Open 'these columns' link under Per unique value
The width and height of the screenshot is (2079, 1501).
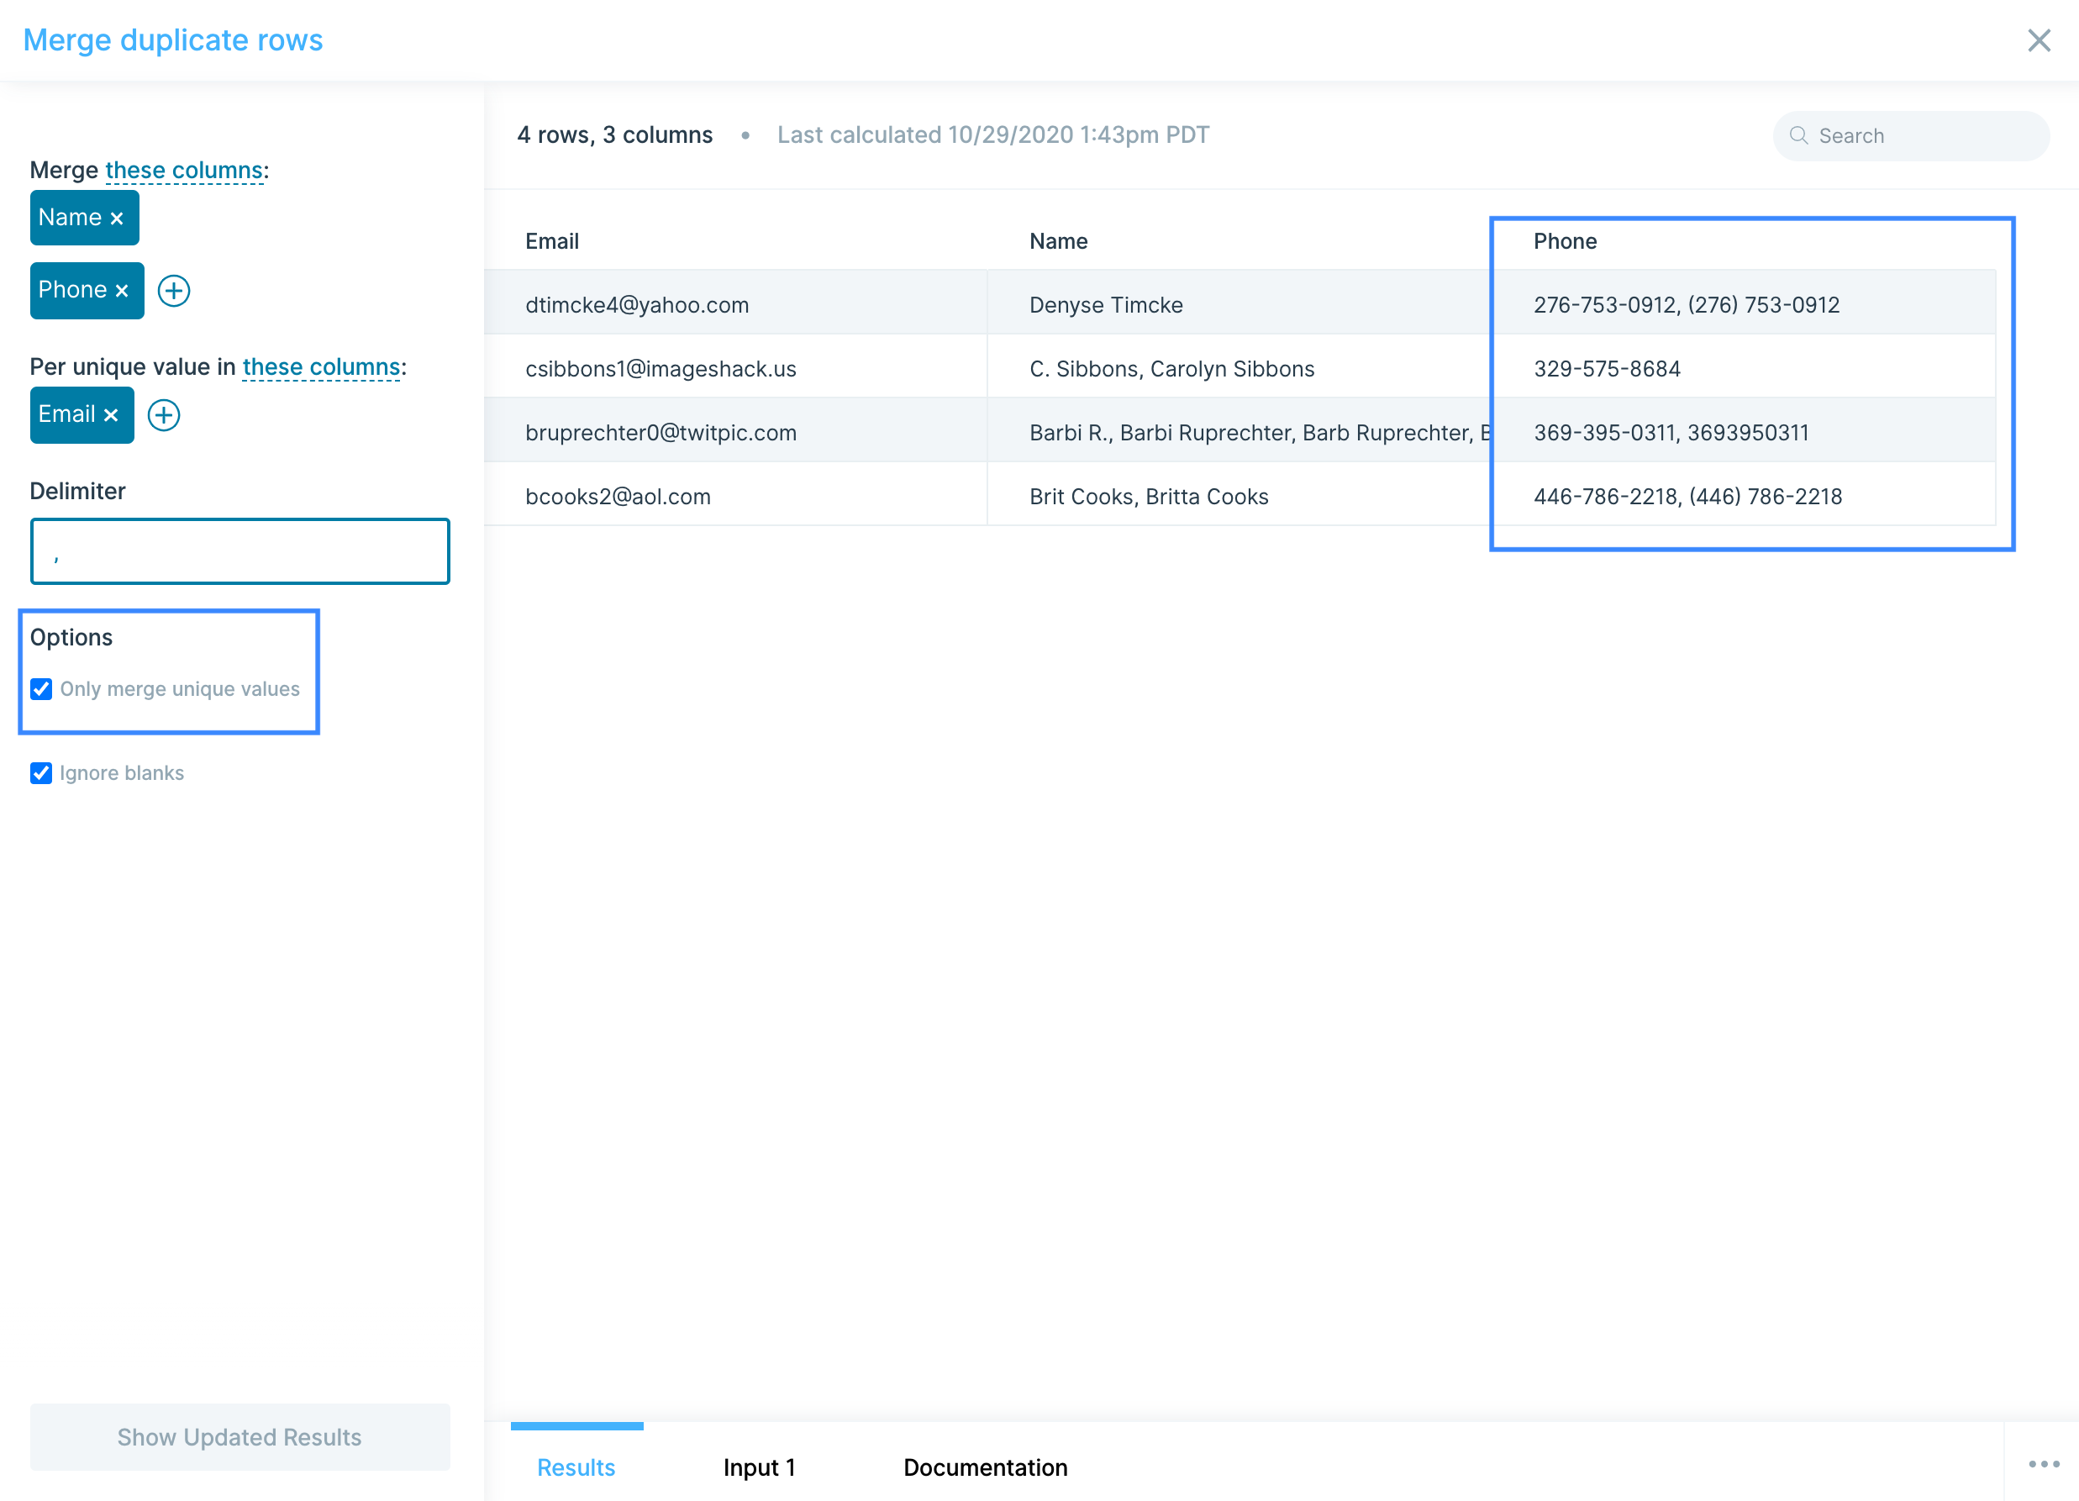pos(321,367)
